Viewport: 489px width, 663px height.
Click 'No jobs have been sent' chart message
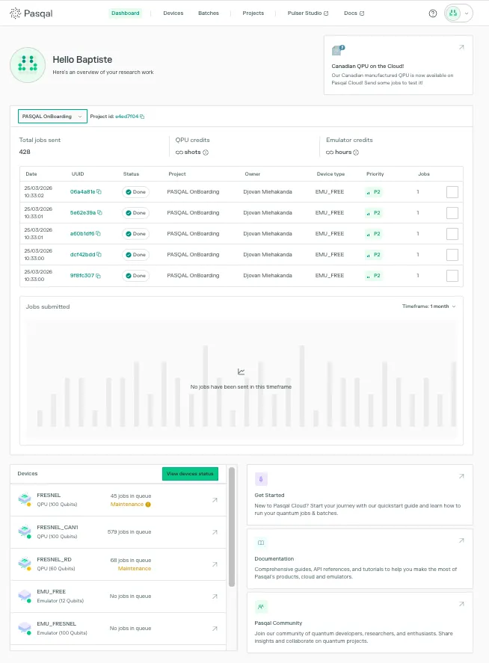tap(241, 387)
